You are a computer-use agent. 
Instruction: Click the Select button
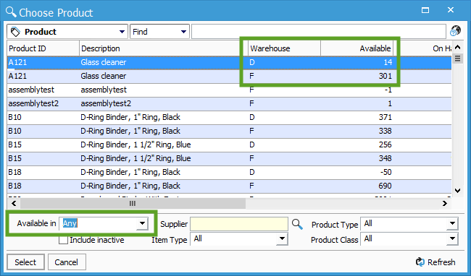point(25,262)
